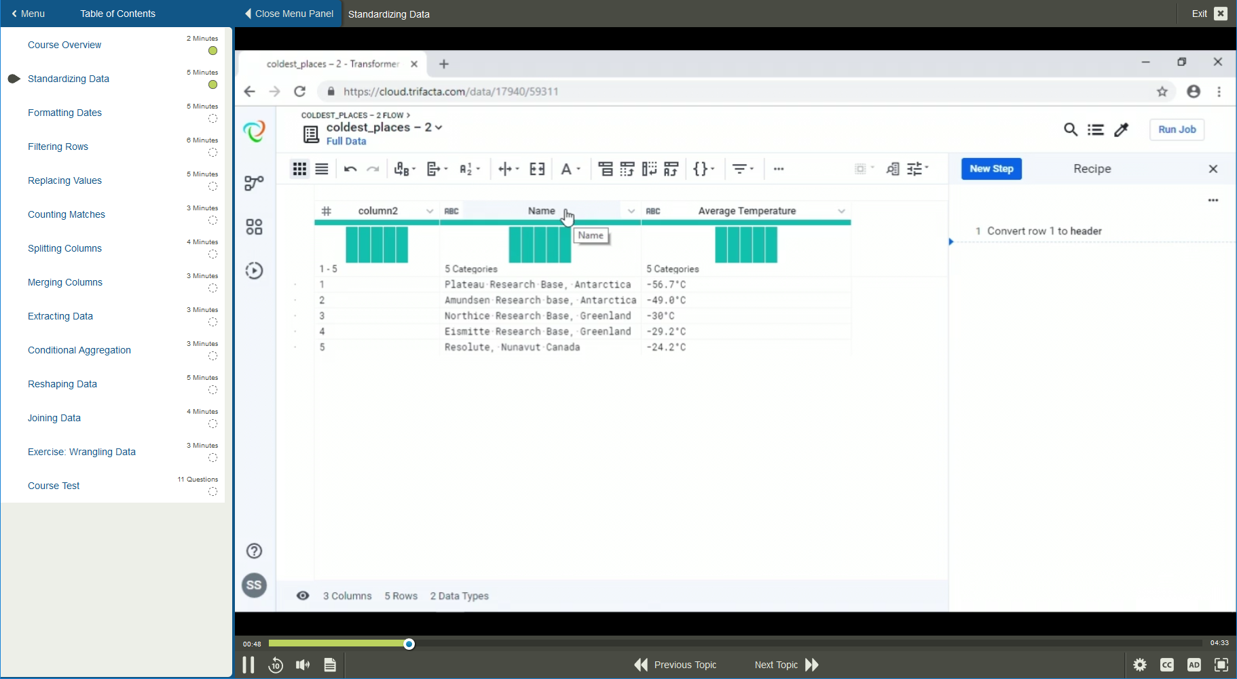
Task: Select the Splitting Columns topic
Action: click(x=64, y=248)
